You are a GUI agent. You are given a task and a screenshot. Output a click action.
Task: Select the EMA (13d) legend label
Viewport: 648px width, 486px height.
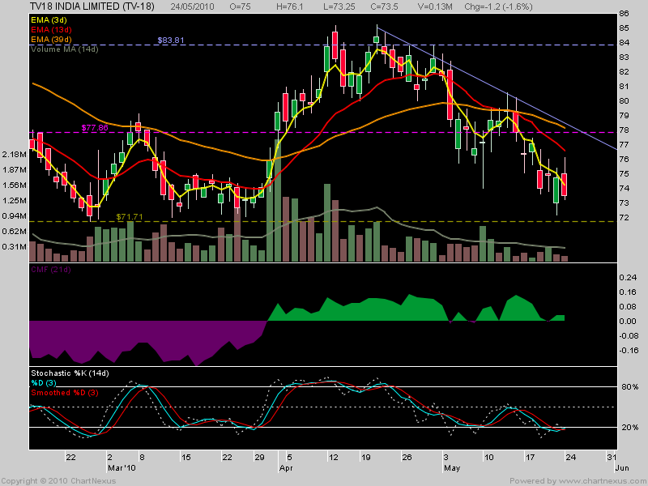point(51,30)
